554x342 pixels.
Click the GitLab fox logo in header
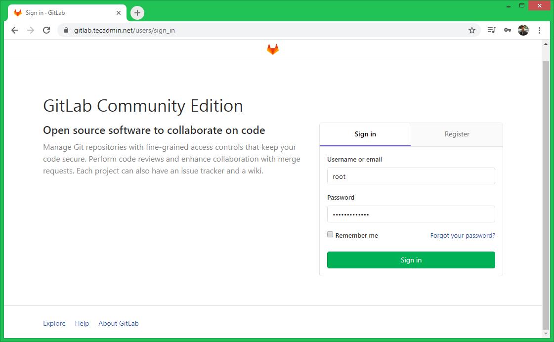(x=273, y=49)
